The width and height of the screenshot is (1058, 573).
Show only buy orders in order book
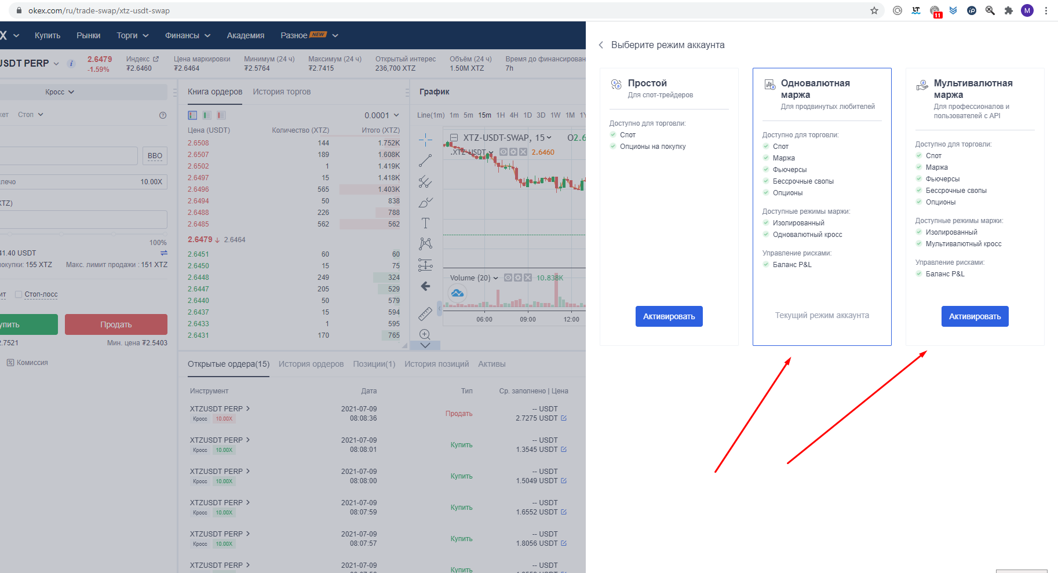pyautogui.click(x=207, y=115)
